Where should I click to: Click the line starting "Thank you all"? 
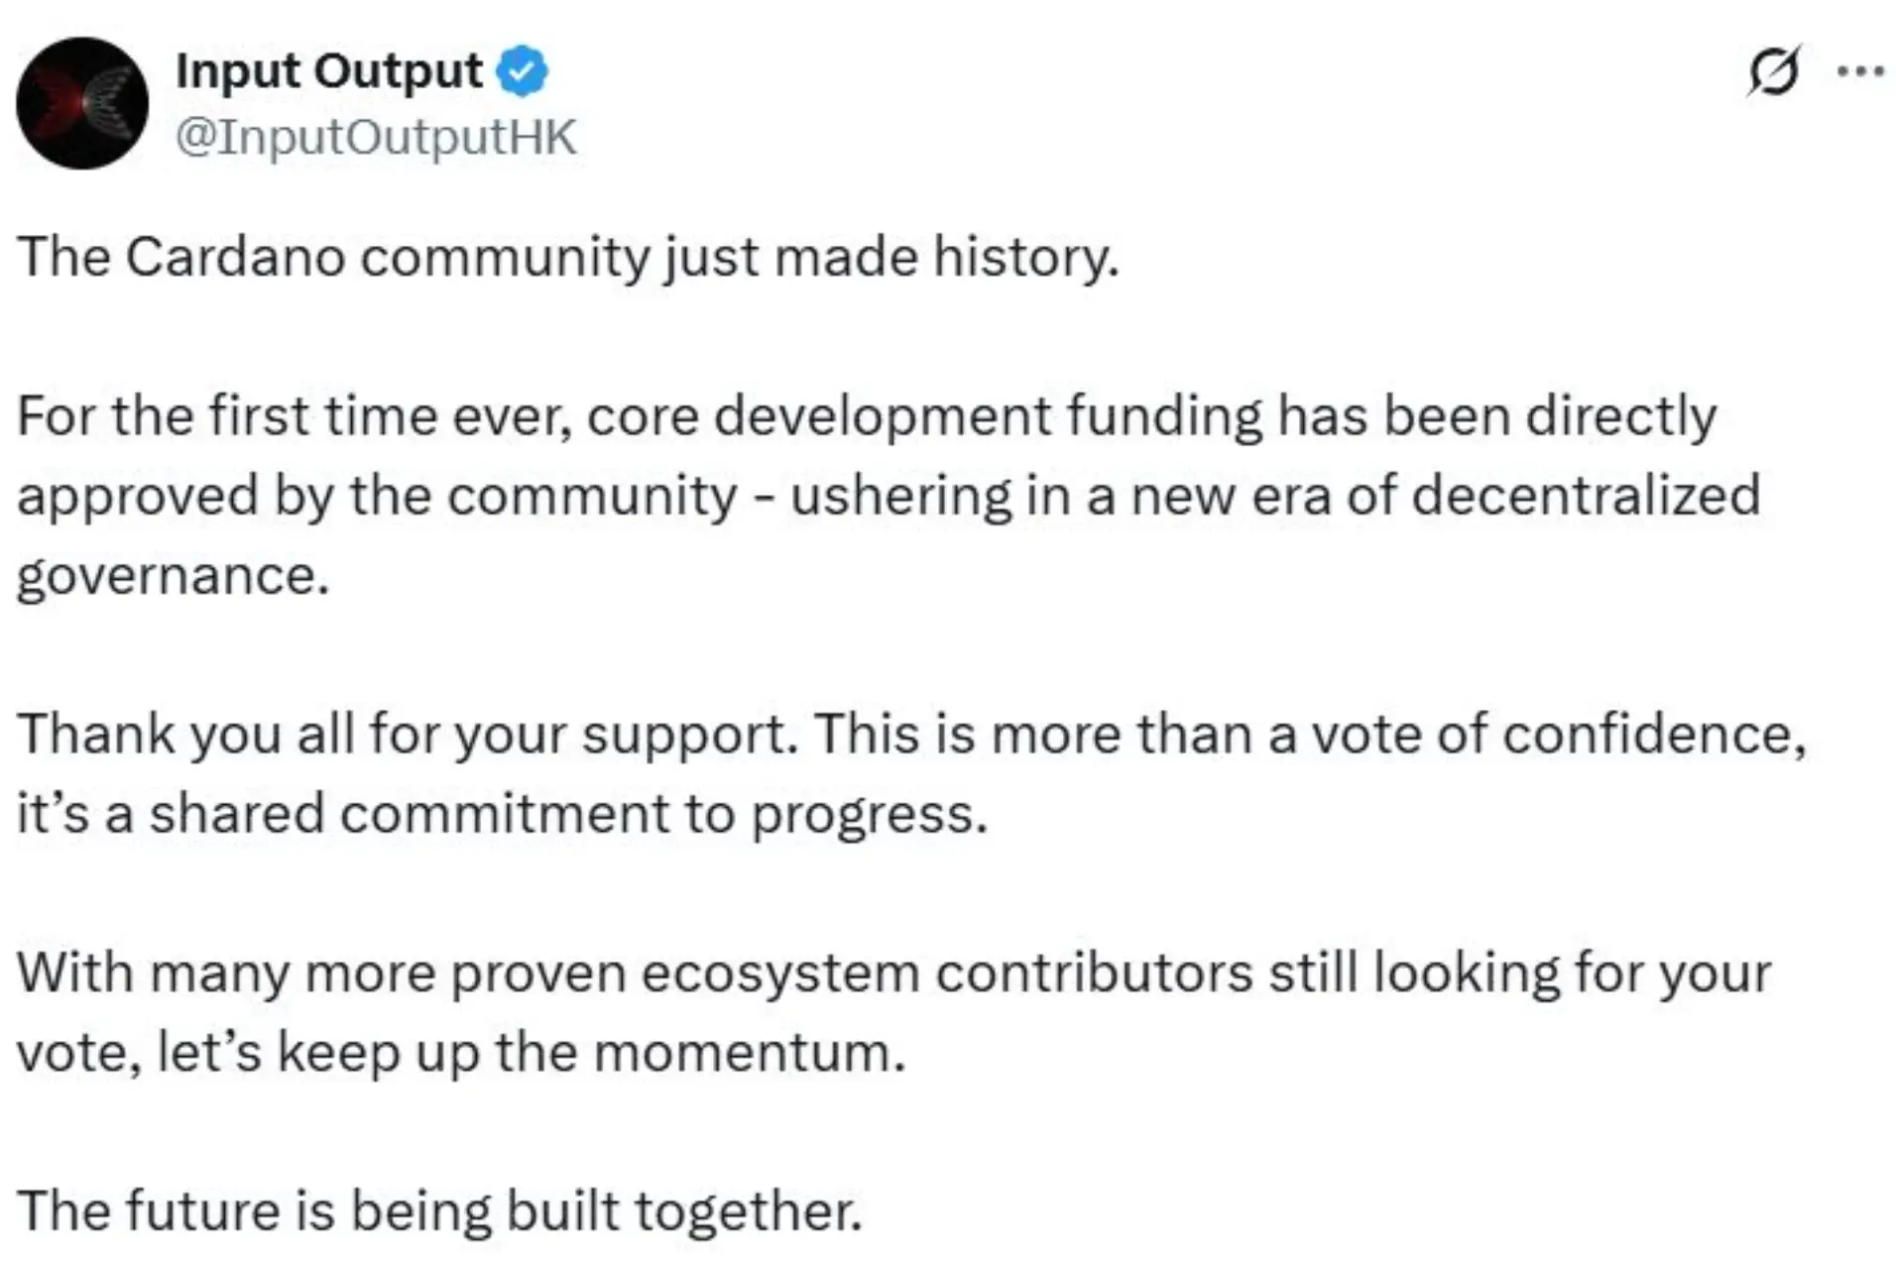[x=911, y=735]
